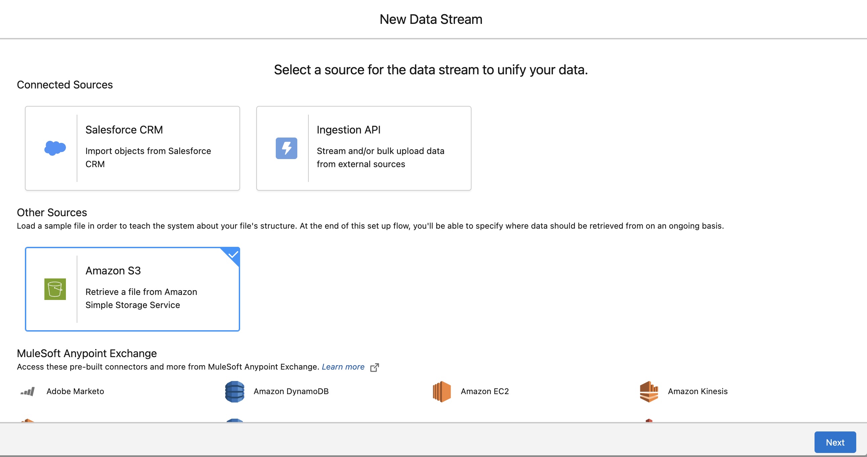Click the Next button
The height and width of the screenshot is (457, 867).
click(x=835, y=442)
